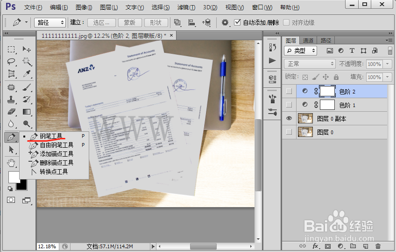Open the 滤镜(T) menu
Viewport: 396px width, 252px height.
(x=186, y=7)
